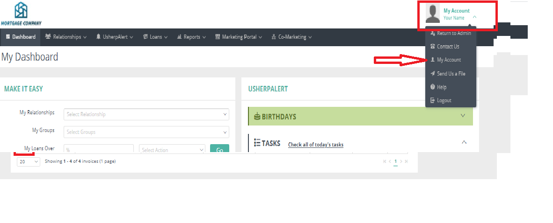Image resolution: width=553 pixels, height=223 pixels.
Task: Expand the Birthdays section chevron
Action: coord(463,116)
